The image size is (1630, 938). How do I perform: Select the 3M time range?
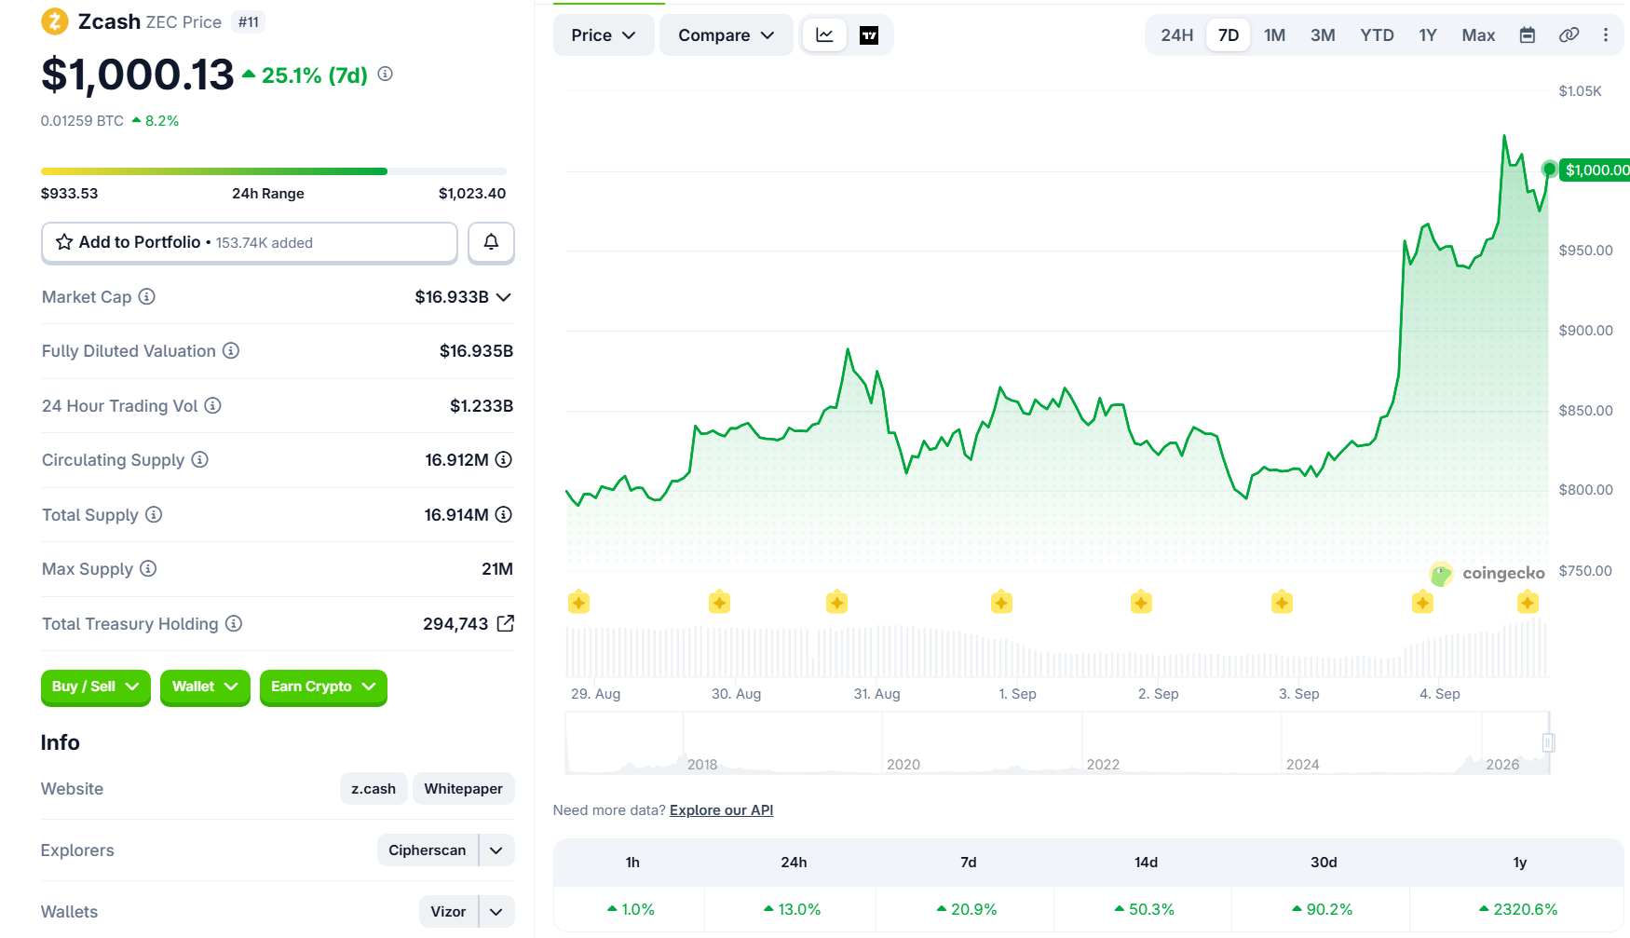1323,35
